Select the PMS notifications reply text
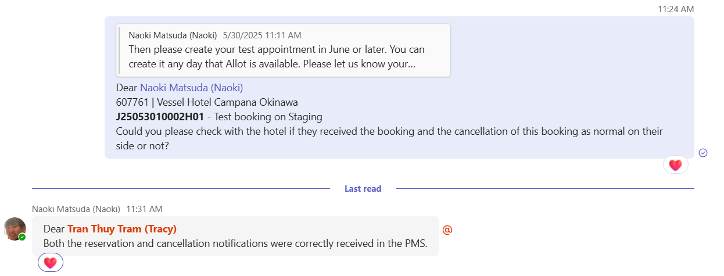724x276 pixels. tap(235, 243)
